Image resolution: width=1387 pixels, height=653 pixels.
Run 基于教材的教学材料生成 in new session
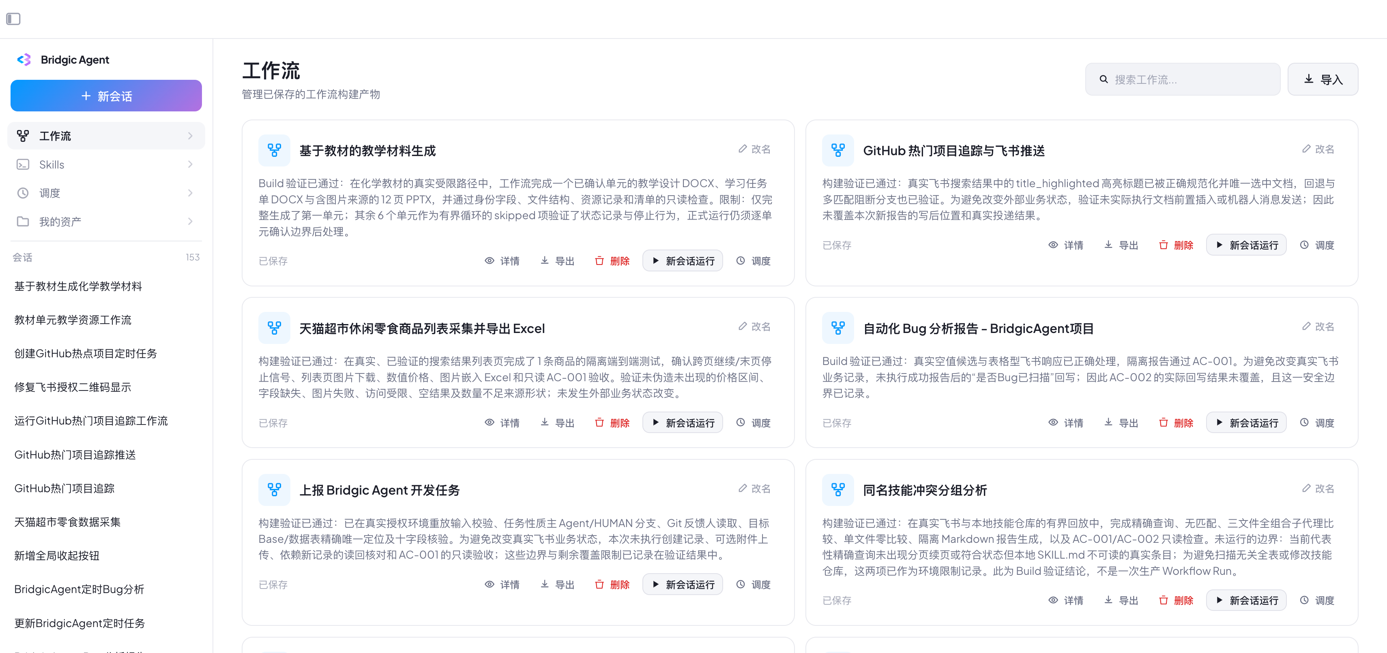pos(682,261)
